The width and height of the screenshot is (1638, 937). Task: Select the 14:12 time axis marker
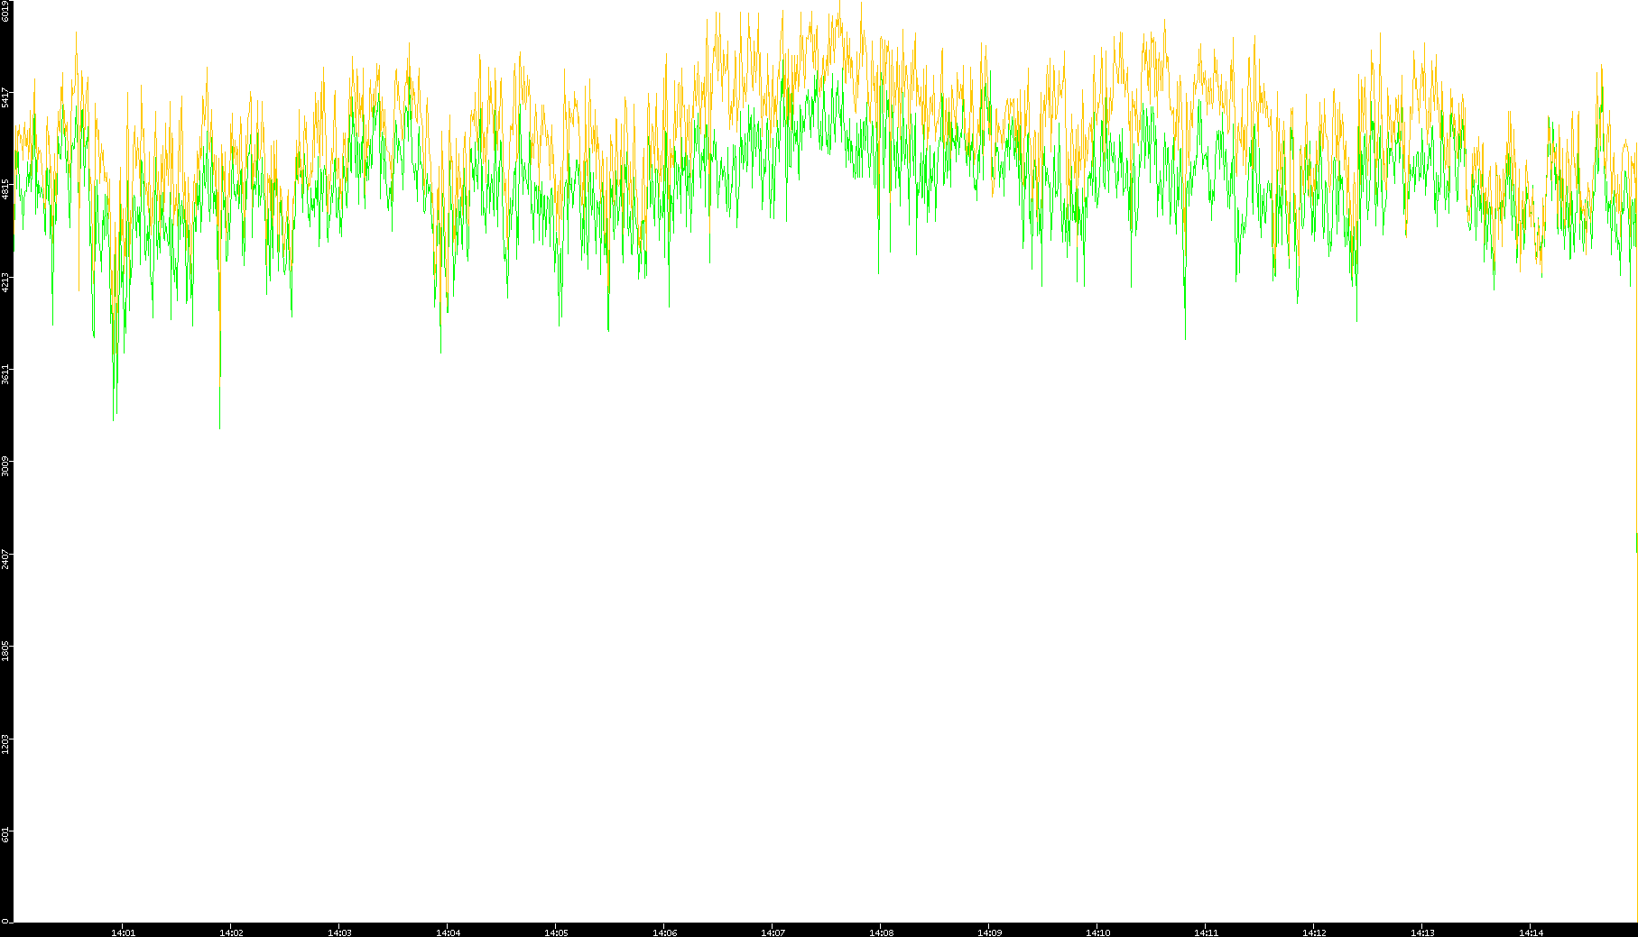1314,932
